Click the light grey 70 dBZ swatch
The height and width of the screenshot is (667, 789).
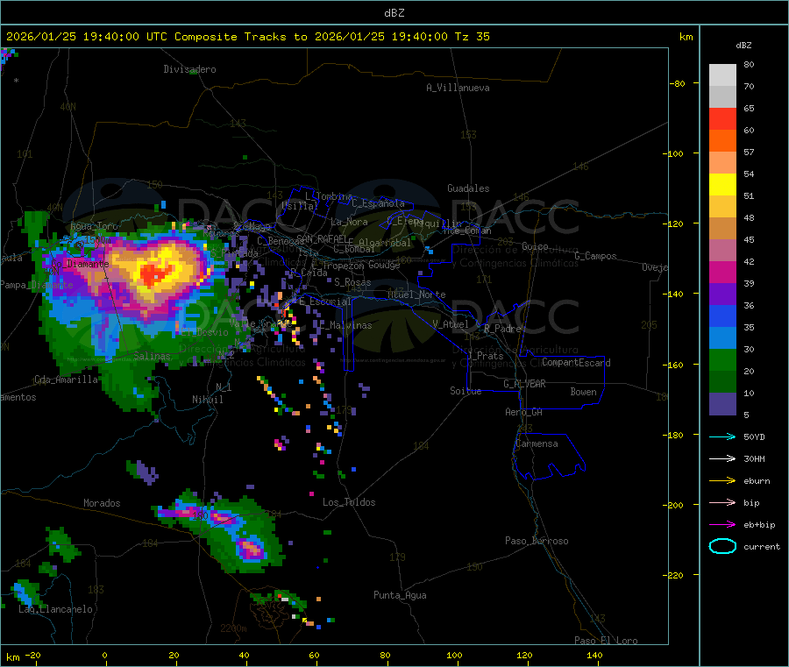pyautogui.click(x=722, y=75)
